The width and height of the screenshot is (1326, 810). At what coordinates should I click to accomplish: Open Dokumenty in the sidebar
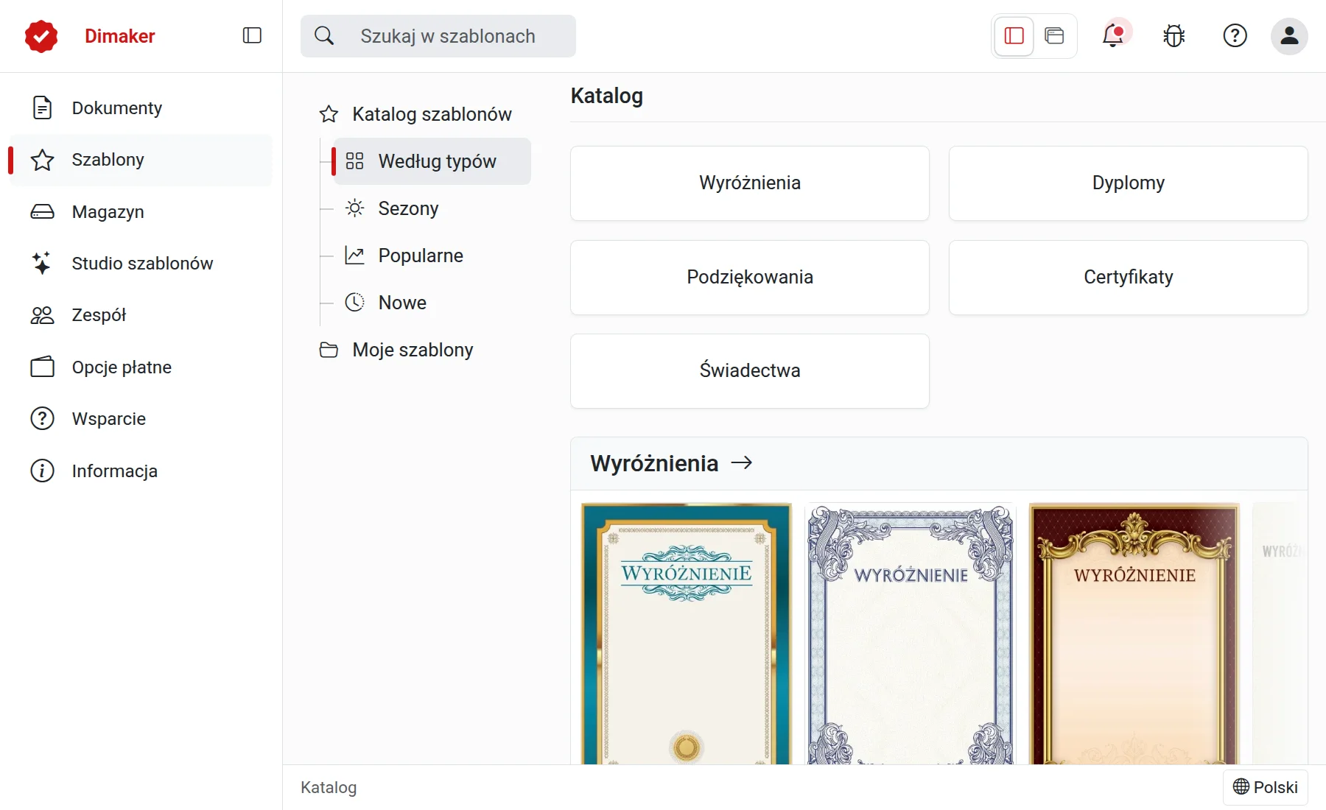coord(140,108)
